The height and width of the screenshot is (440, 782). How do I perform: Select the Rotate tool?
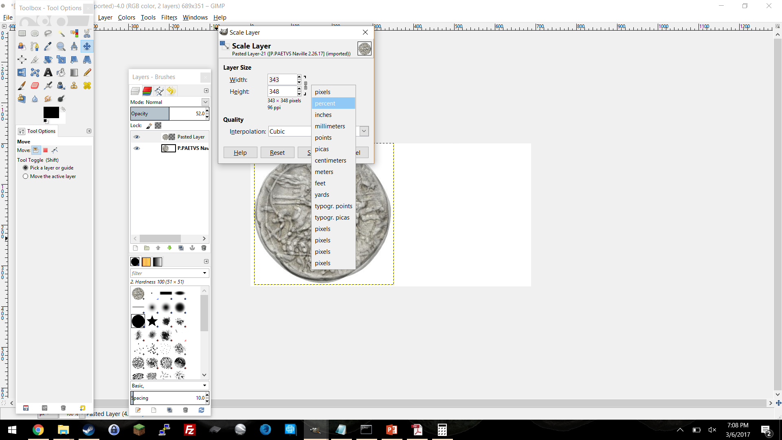[48, 59]
